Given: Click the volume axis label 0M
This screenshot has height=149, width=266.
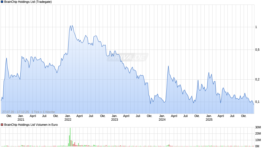Looking at the screenshot, I should [257, 146].
